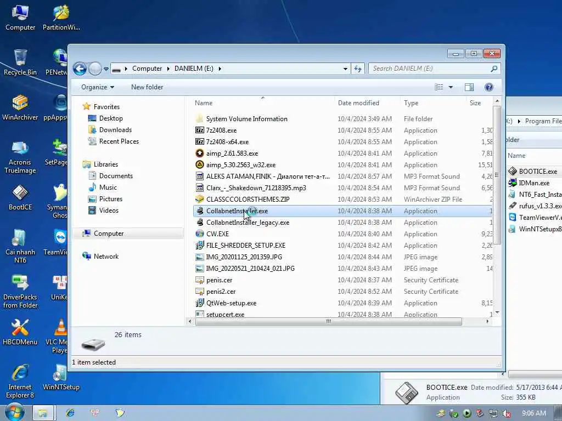Click the New folder button
This screenshot has width=562, height=421.
[x=147, y=87]
